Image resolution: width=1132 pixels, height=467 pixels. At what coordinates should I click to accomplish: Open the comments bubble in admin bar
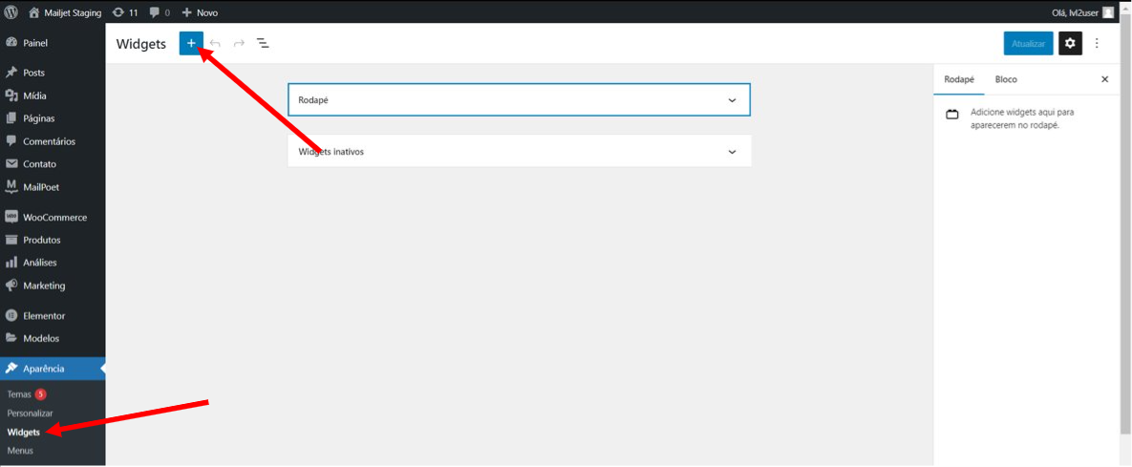pyautogui.click(x=160, y=12)
